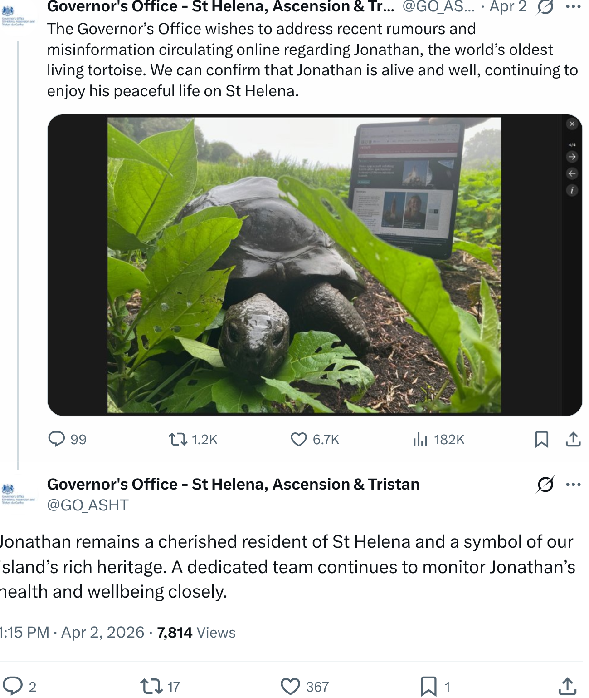This screenshot has height=698, width=589.
Task: Open the Apr 2 date link on top tweet
Action: click(x=508, y=7)
